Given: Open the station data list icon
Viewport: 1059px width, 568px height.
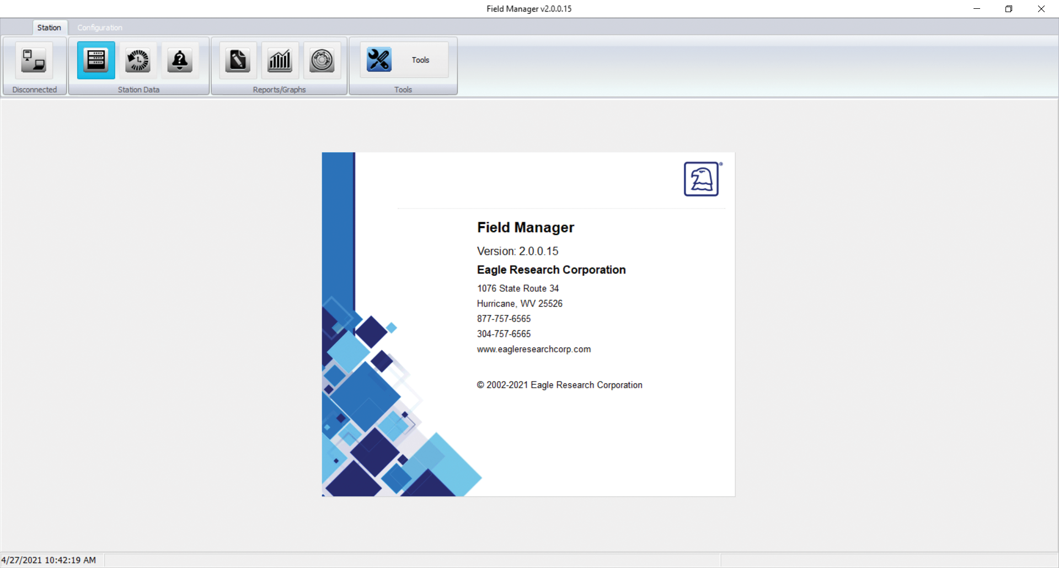Looking at the screenshot, I should (96, 60).
